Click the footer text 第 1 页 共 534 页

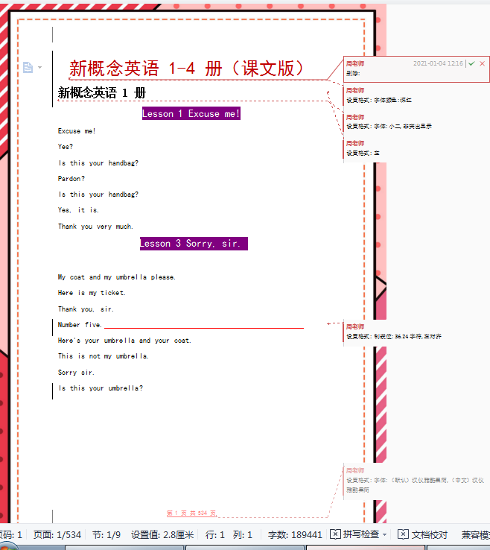(x=191, y=513)
